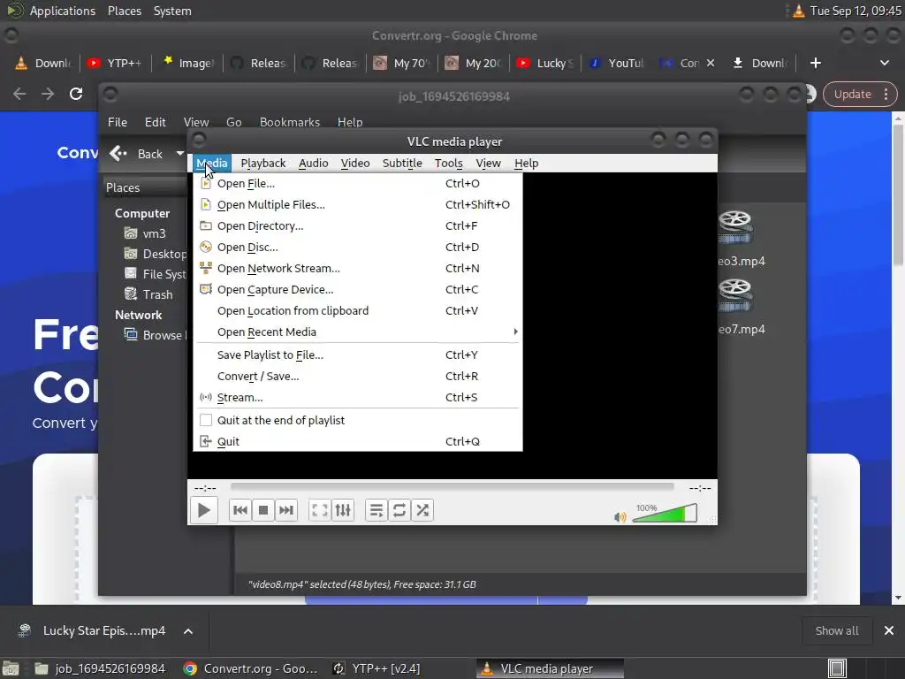Stop playback in VLC

[263, 510]
